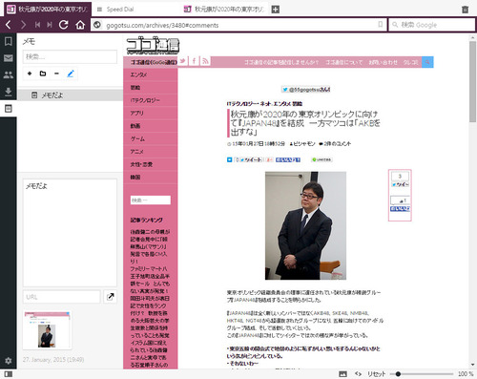The width and height of the screenshot is (477, 379).
Task: Add a new note with plus icon
Action: pyautogui.click(x=30, y=74)
